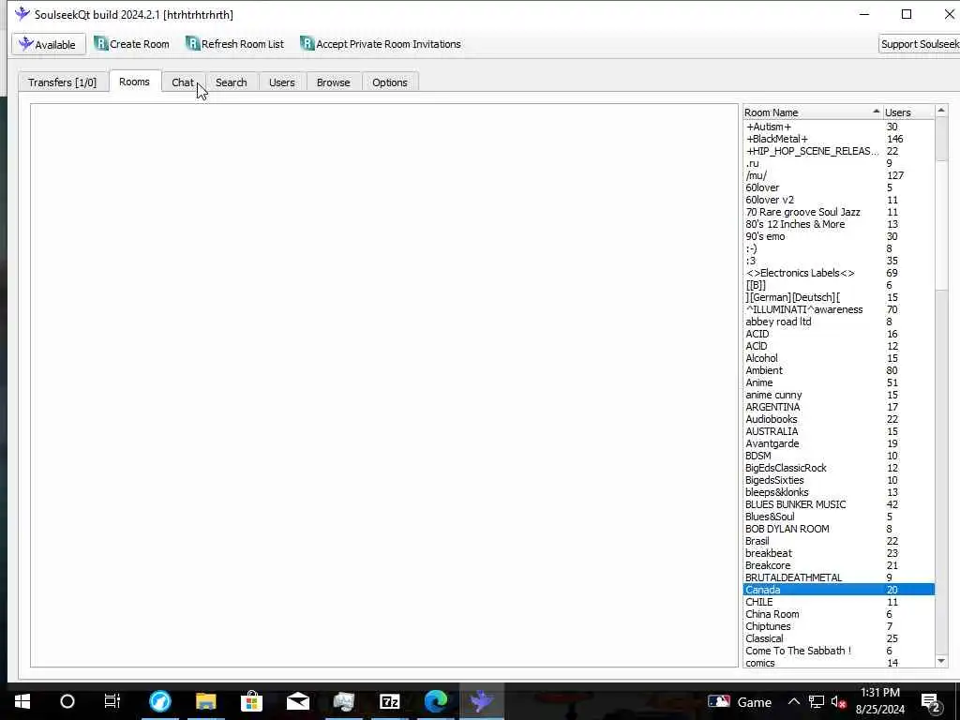Select the Ambient room

(x=839, y=370)
